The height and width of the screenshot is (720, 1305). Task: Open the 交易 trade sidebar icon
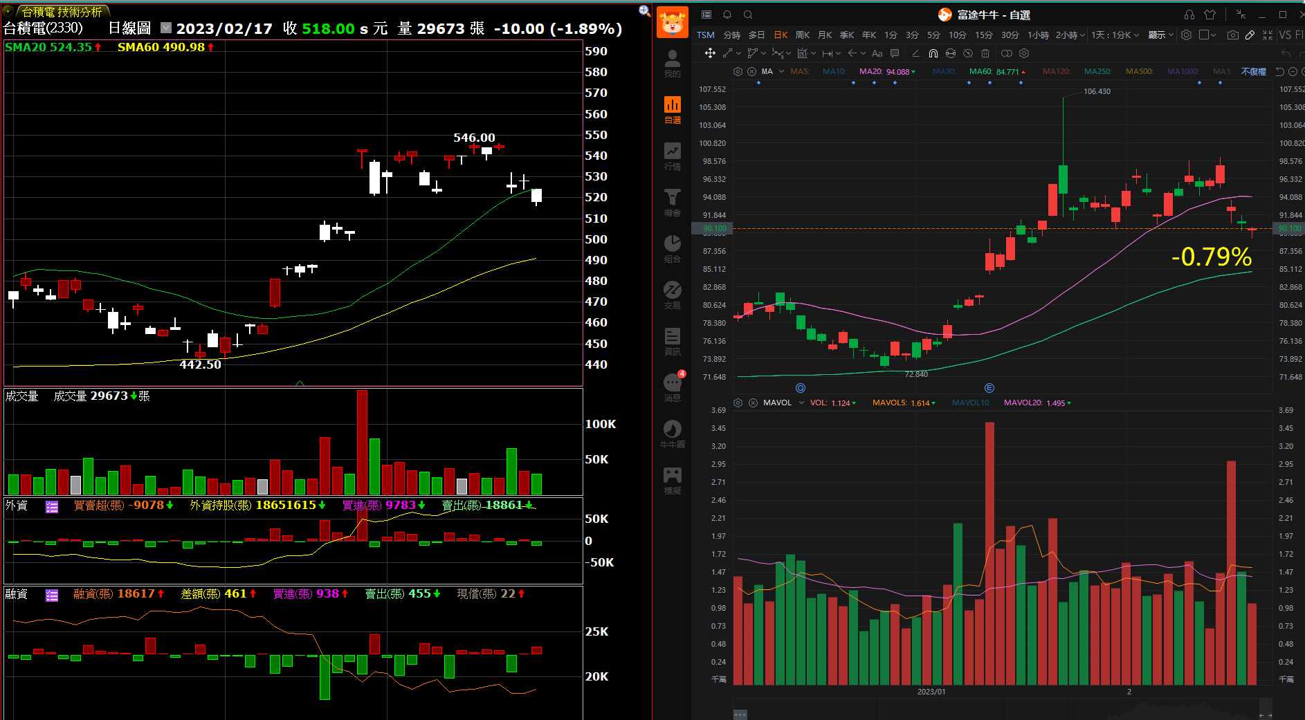point(673,295)
